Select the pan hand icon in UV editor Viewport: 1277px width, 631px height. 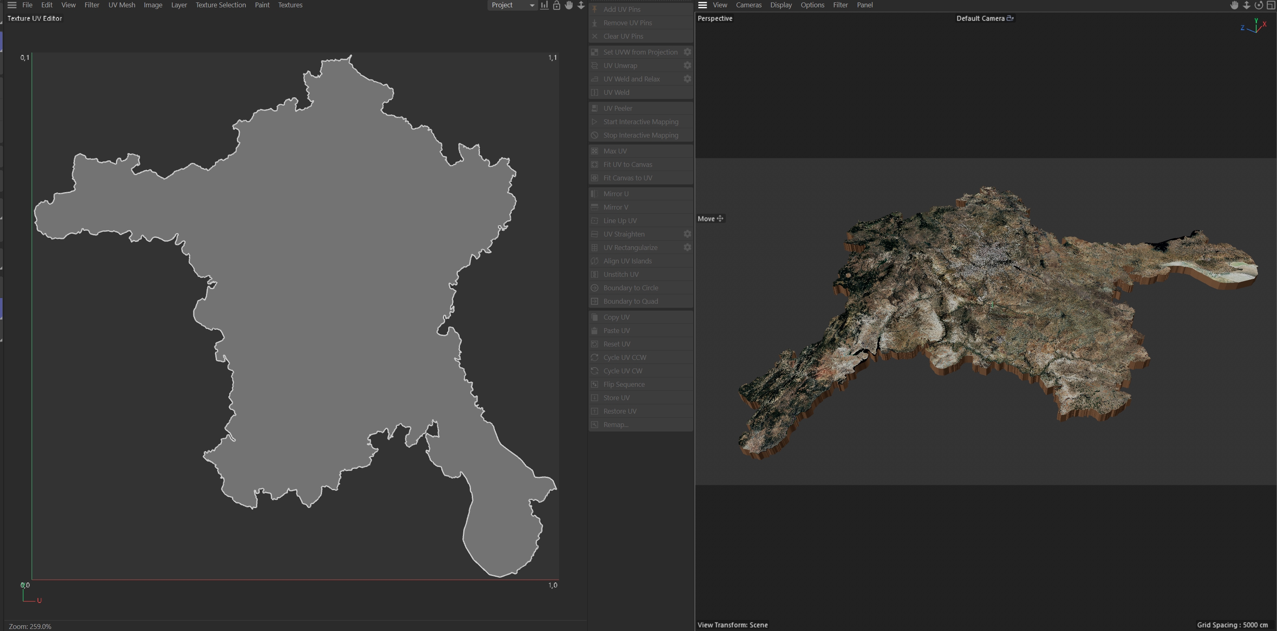point(569,5)
